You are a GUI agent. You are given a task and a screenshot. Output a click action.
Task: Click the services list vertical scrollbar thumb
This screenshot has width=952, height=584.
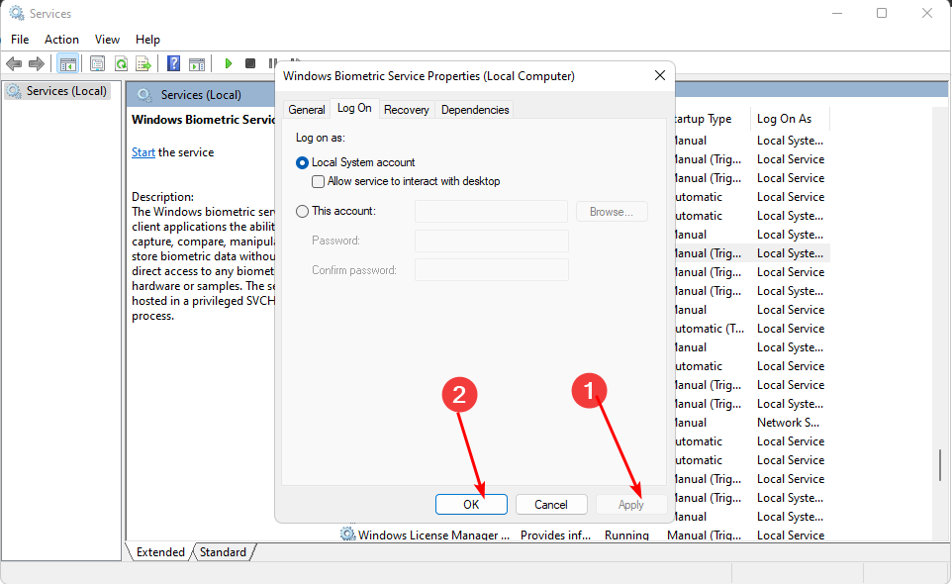(940, 465)
